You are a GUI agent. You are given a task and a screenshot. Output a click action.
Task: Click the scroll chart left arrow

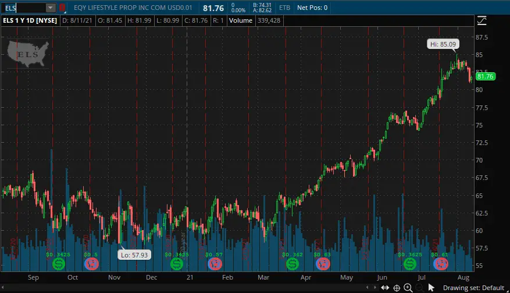368,287
